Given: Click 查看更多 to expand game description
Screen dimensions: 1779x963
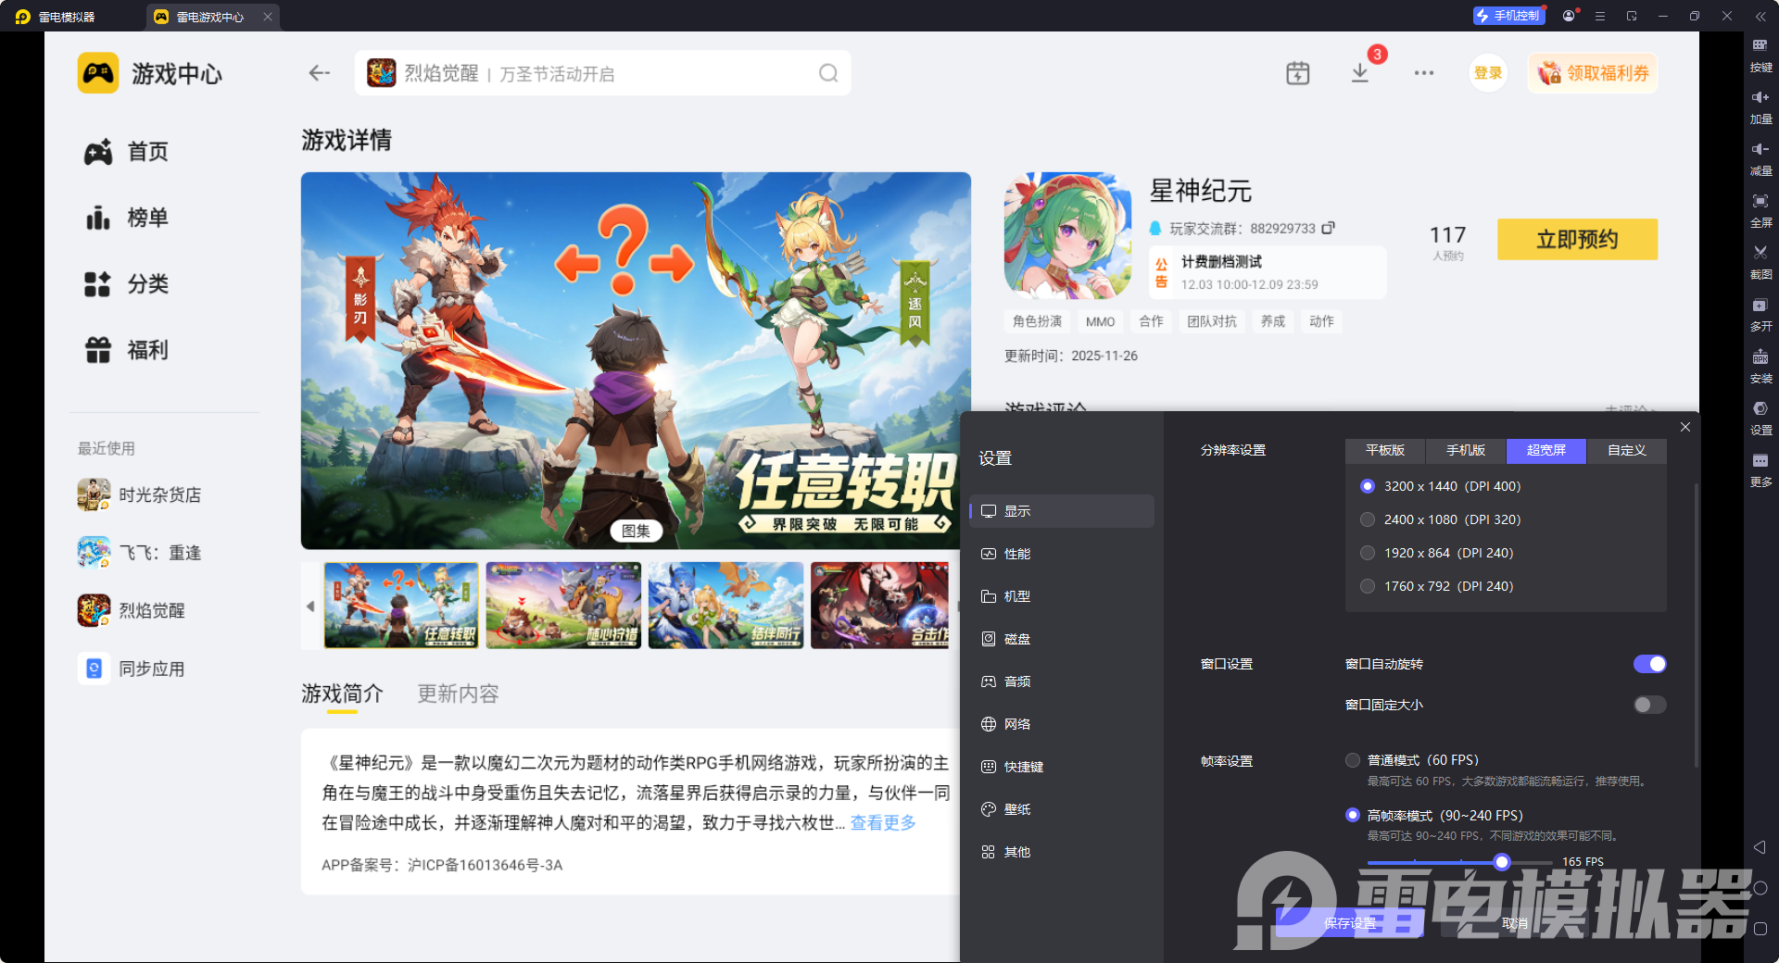Looking at the screenshot, I should click(881, 822).
